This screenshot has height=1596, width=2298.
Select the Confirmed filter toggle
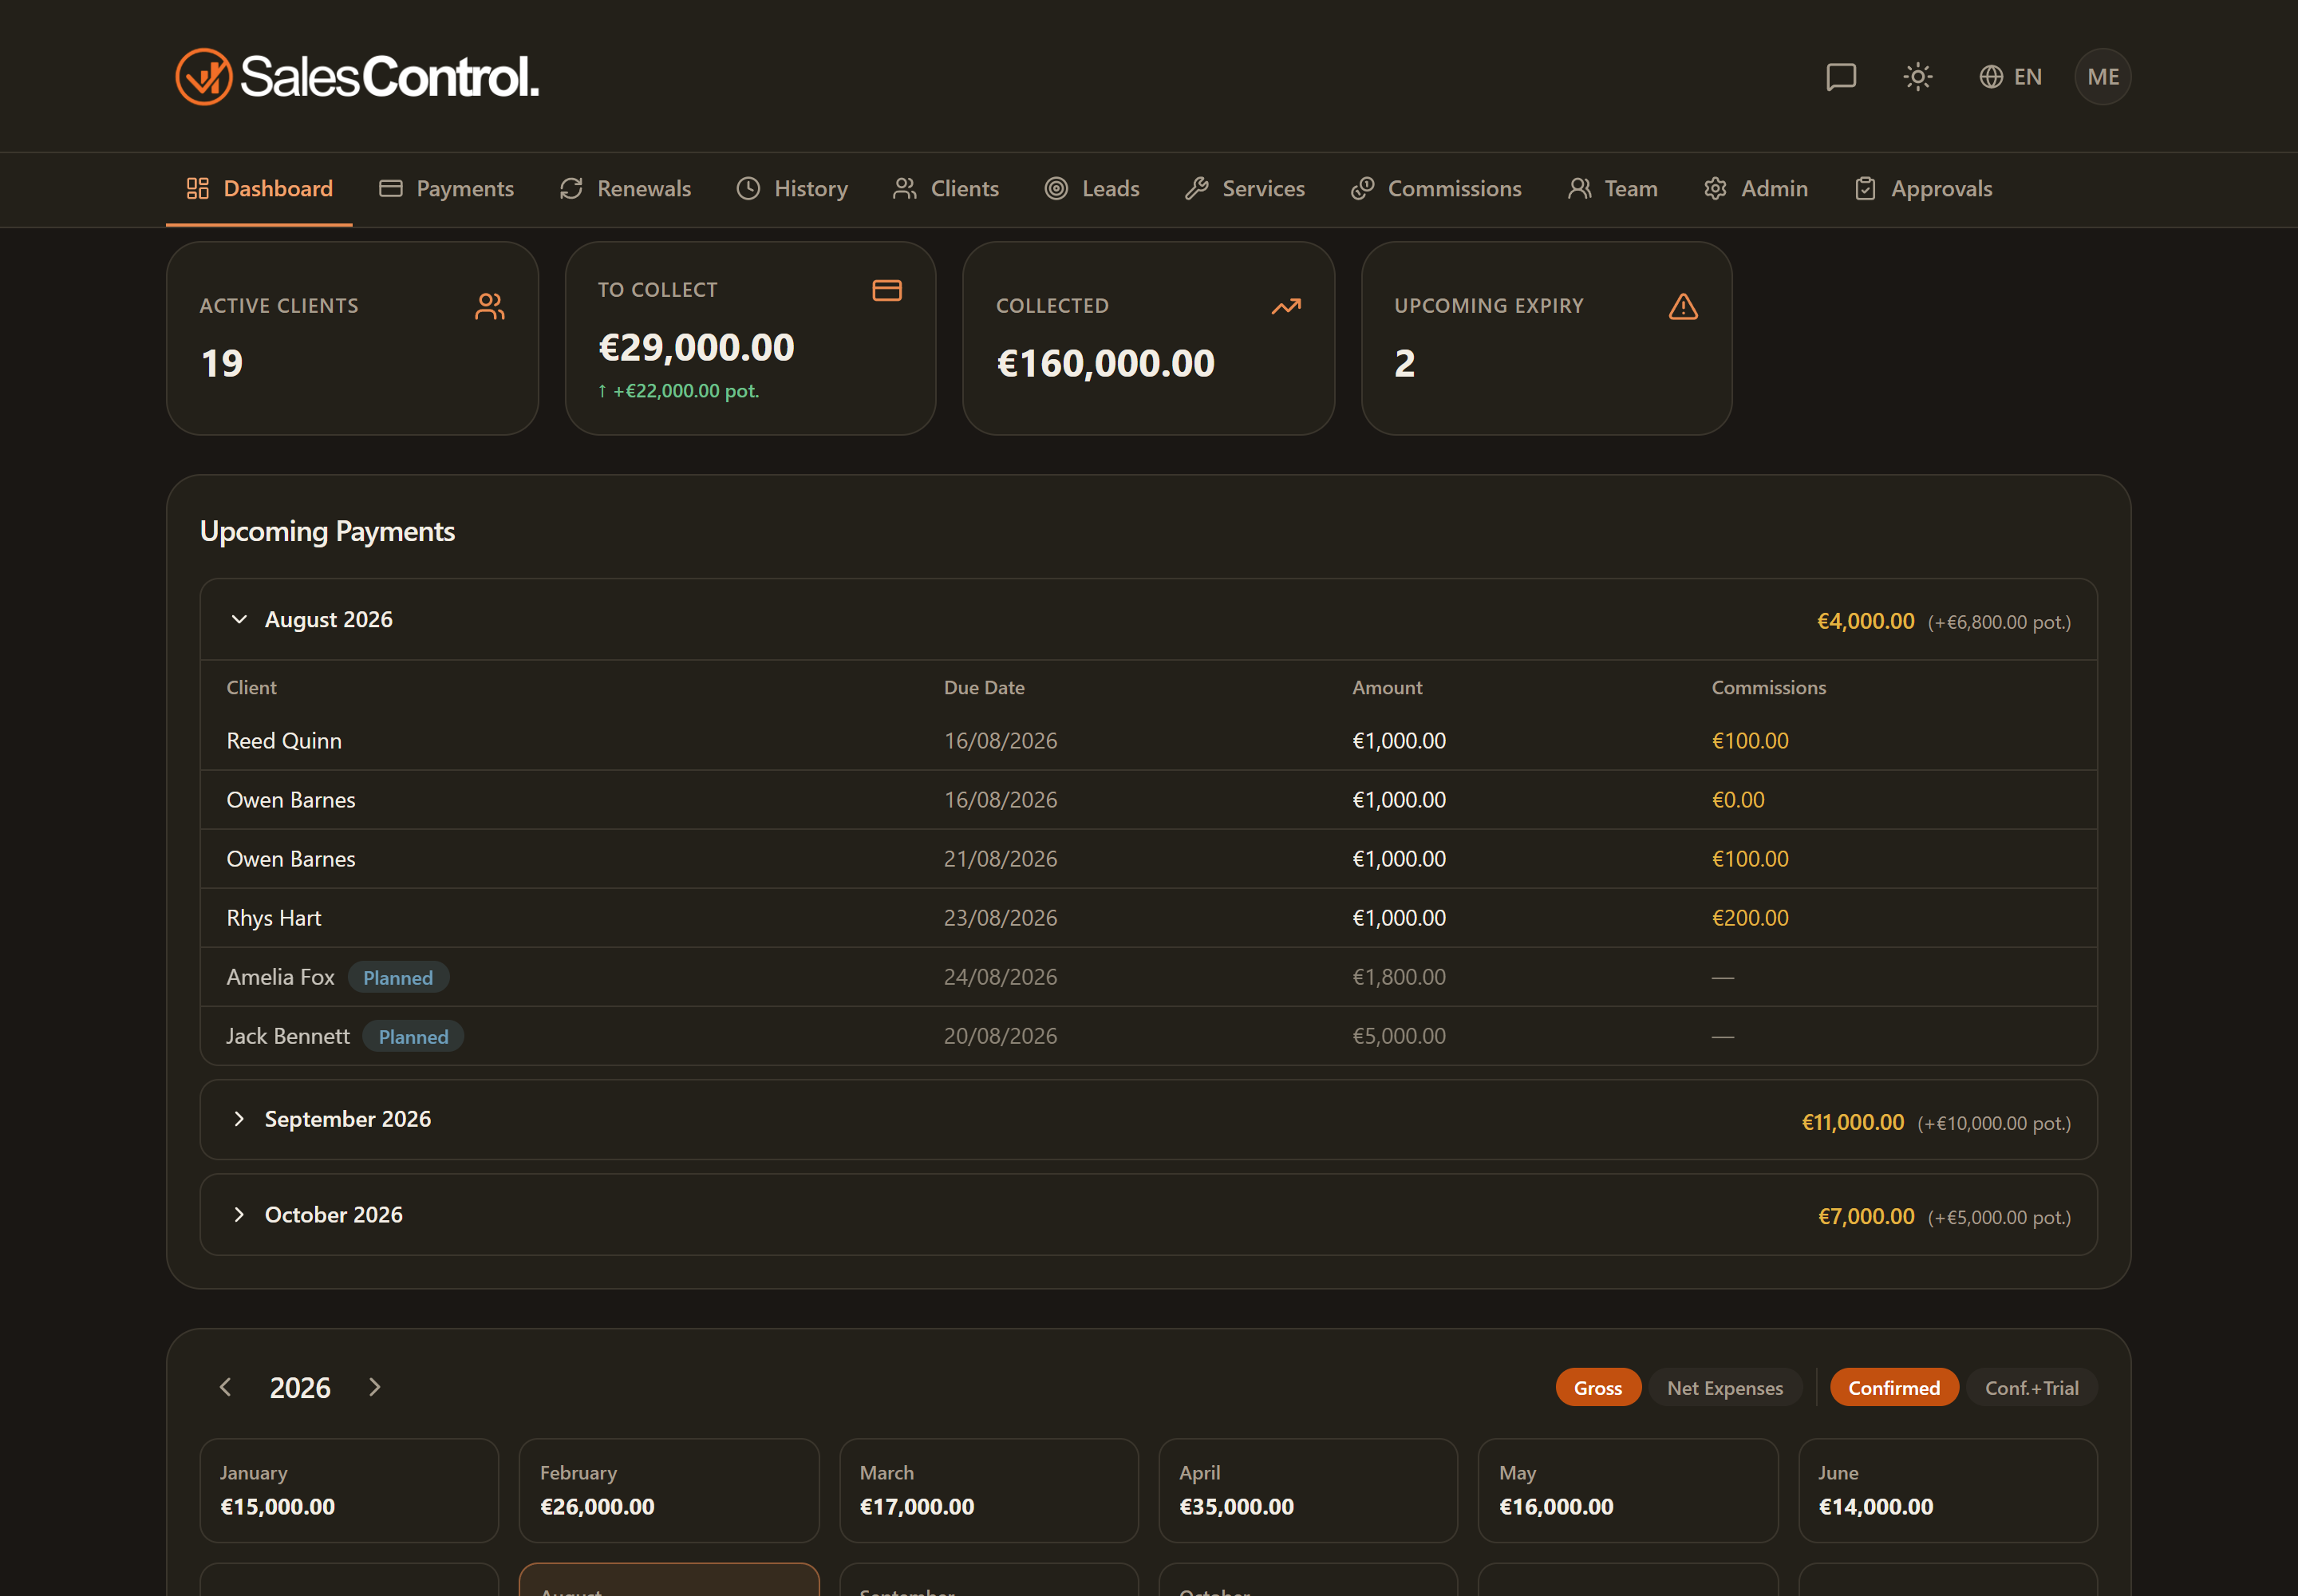tap(1894, 1387)
